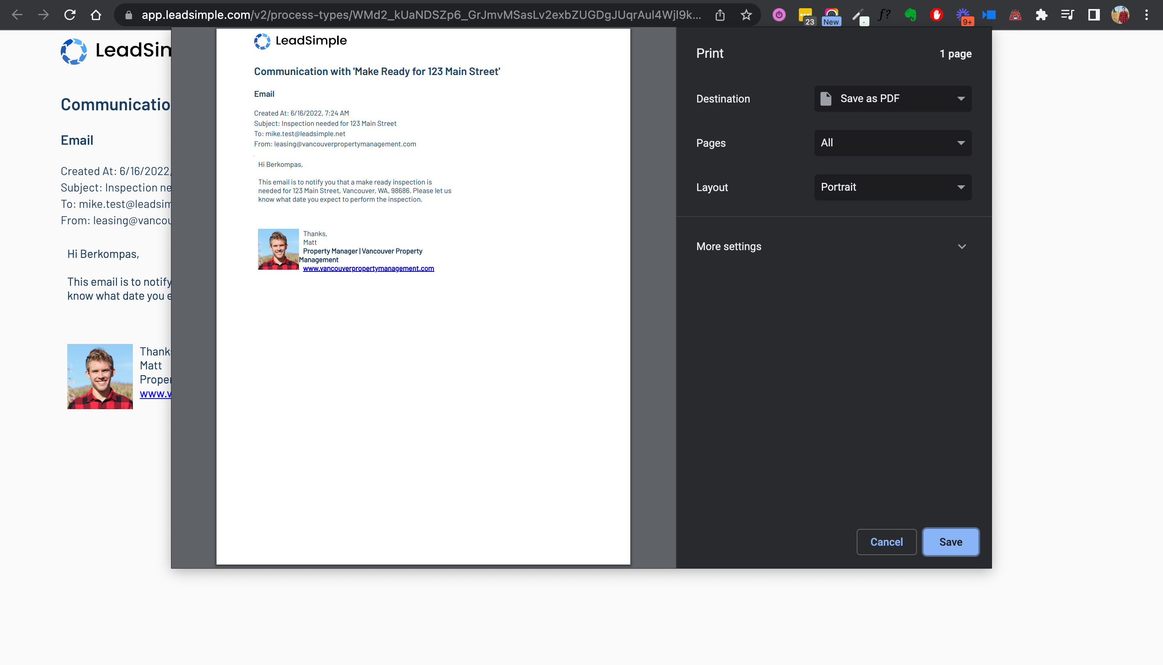Click the share page icon
Viewport: 1163px width, 665px height.
(721, 15)
